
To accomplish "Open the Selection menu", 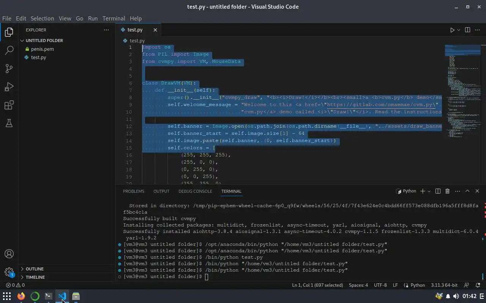I will coord(42,18).
